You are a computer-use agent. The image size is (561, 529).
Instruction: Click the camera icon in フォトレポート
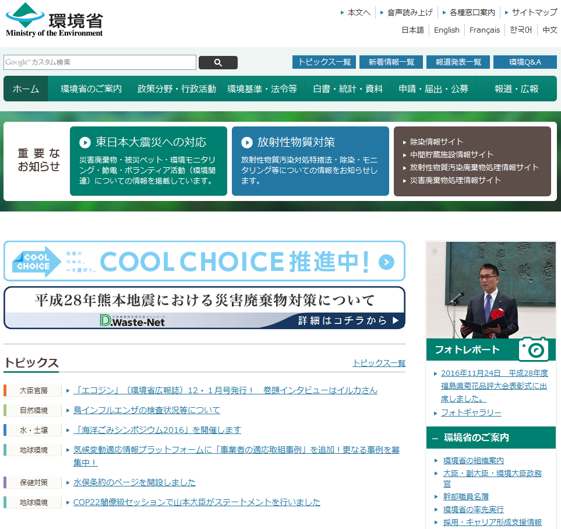534,349
